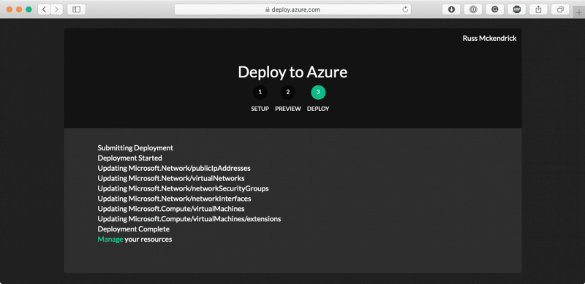Click the Deploy to Azure heading
The image size is (585, 284).
point(292,72)
